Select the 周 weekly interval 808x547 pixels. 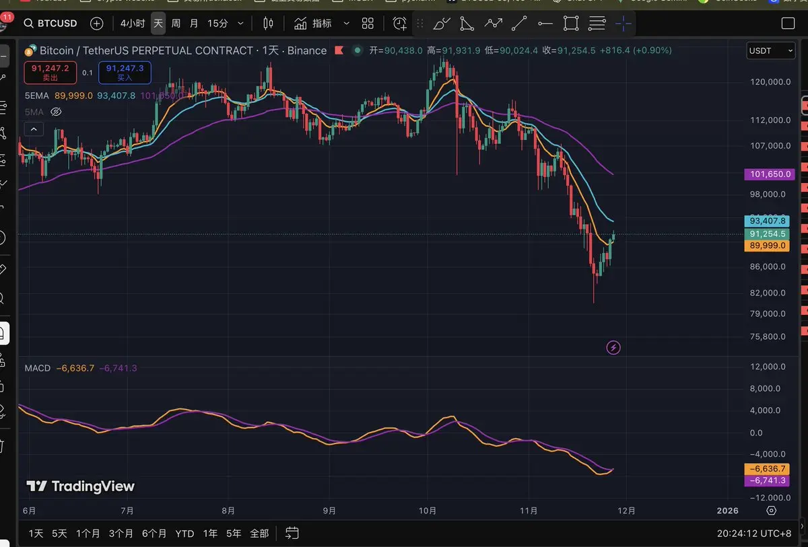coord(176,24)
